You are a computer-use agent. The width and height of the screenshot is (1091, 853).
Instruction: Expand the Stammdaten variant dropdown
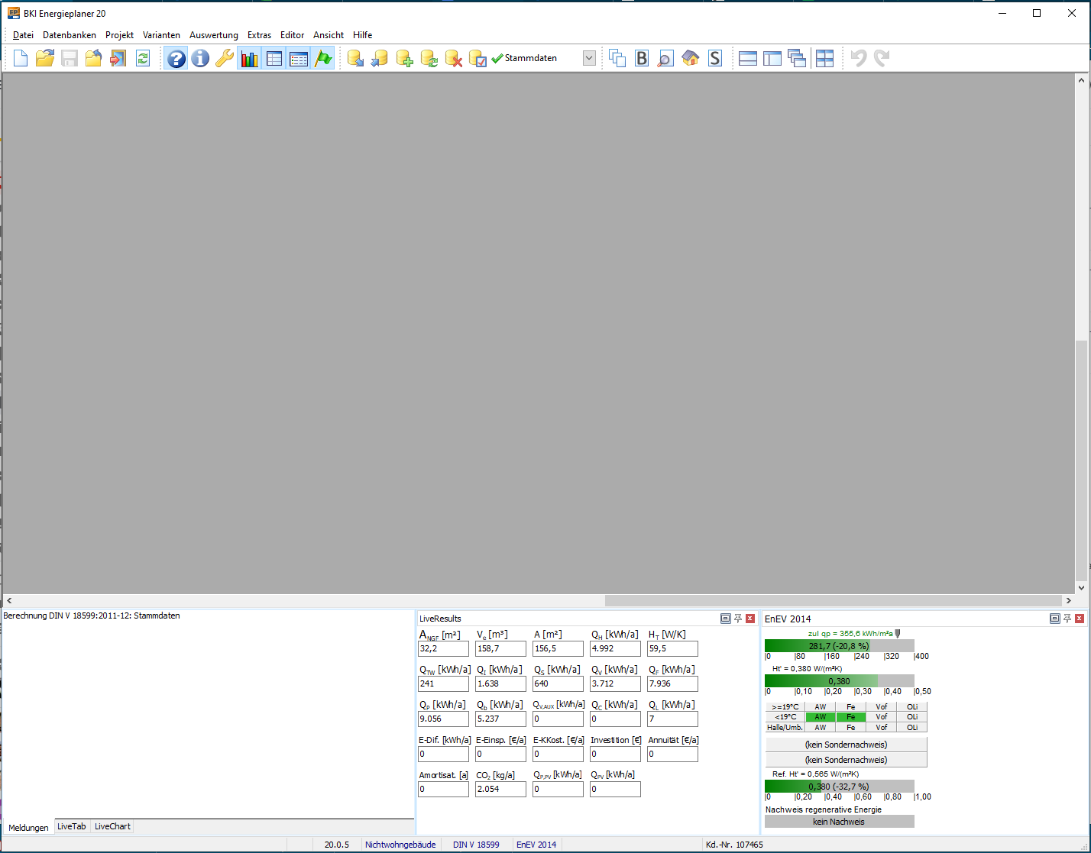click(x=589, y=58)
